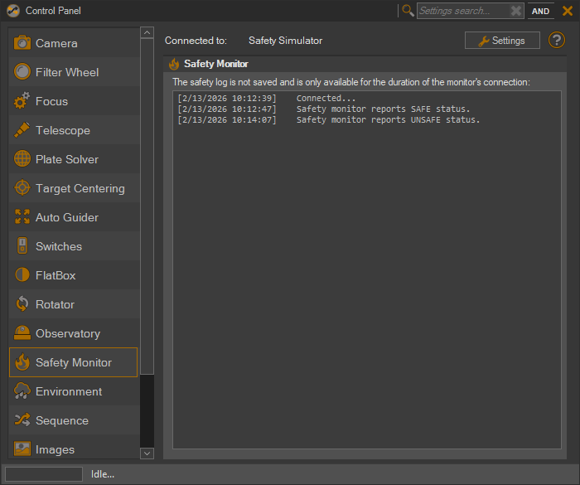Image resolution: width=580 pixels, height=485 pixels.
Task: Select the Switches icon
Action: pyautogui.click(x=22, y=246)
